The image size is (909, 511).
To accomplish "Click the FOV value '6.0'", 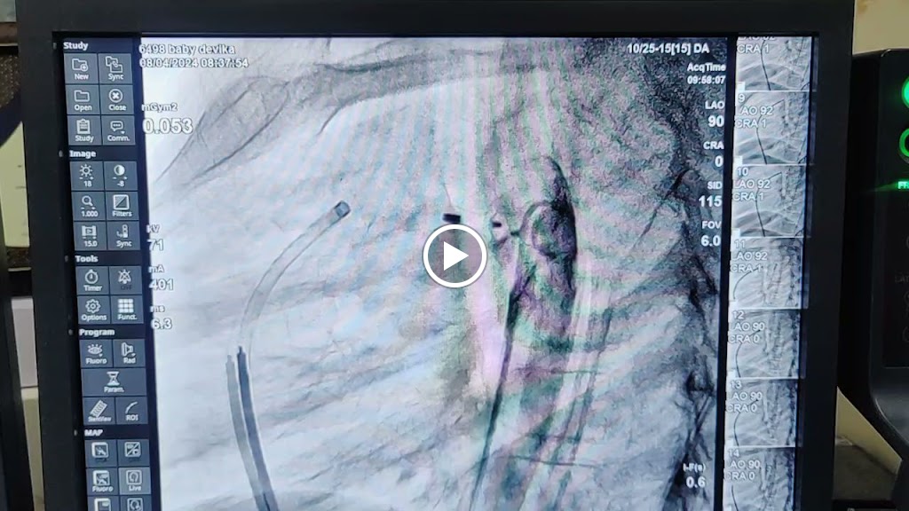I will tap(711, 240).
